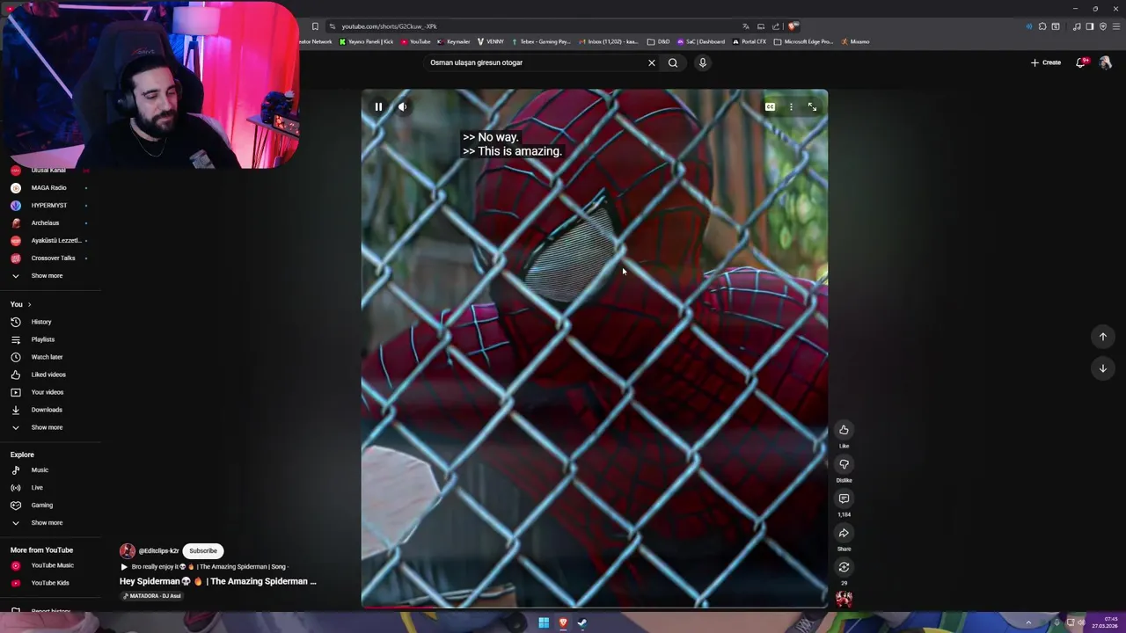Go to next short with down arrow
1126x633 pixels.
(x=1103, y=368)
